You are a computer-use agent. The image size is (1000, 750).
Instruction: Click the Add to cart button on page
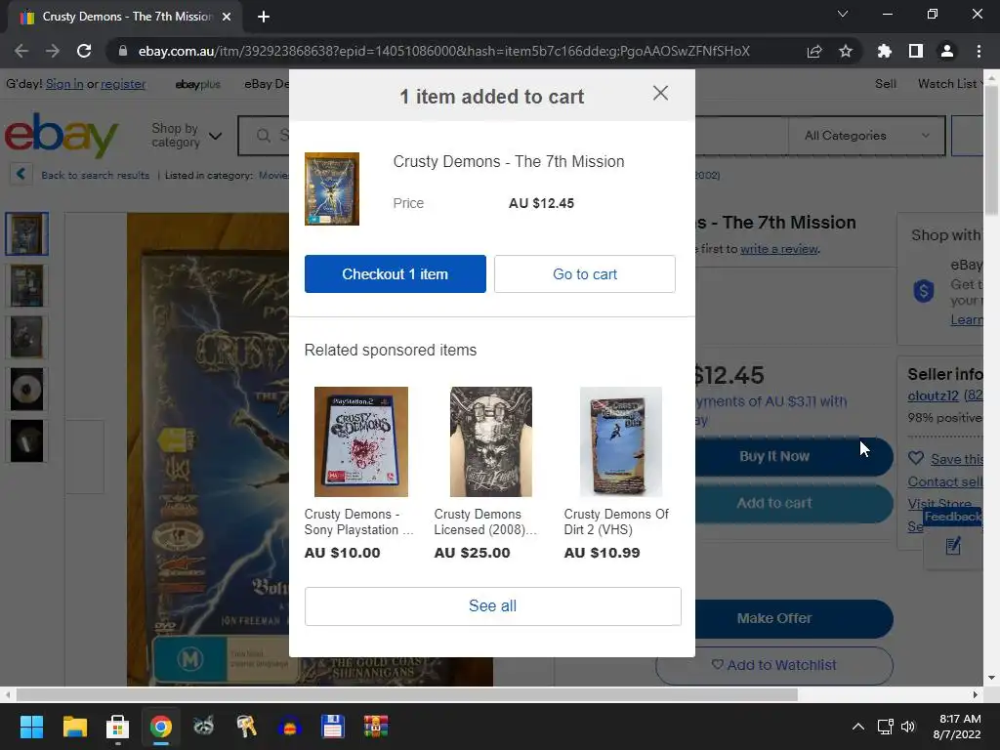tap(794, 503)
